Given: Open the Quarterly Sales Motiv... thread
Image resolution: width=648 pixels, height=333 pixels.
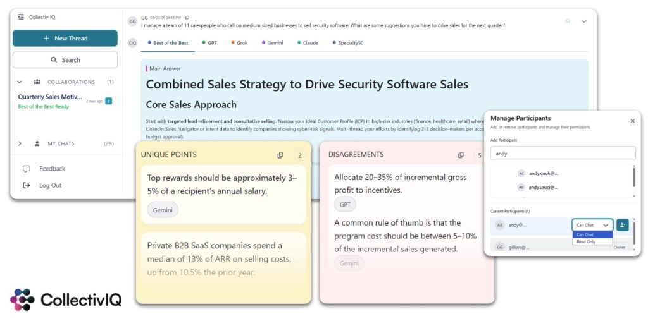Looking at the screenshot, I should point(50,97).
